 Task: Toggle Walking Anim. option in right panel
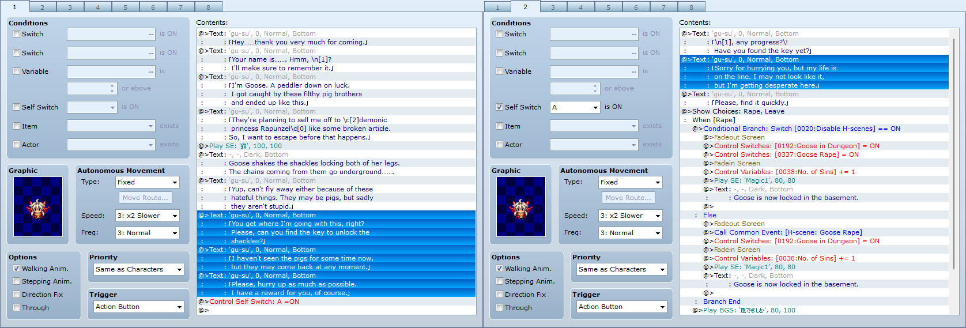[500, 269]
